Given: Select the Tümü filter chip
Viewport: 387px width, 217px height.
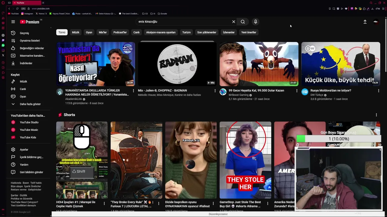Looking at the screenshot, I should pyautogui.click(x=62, y=32).
